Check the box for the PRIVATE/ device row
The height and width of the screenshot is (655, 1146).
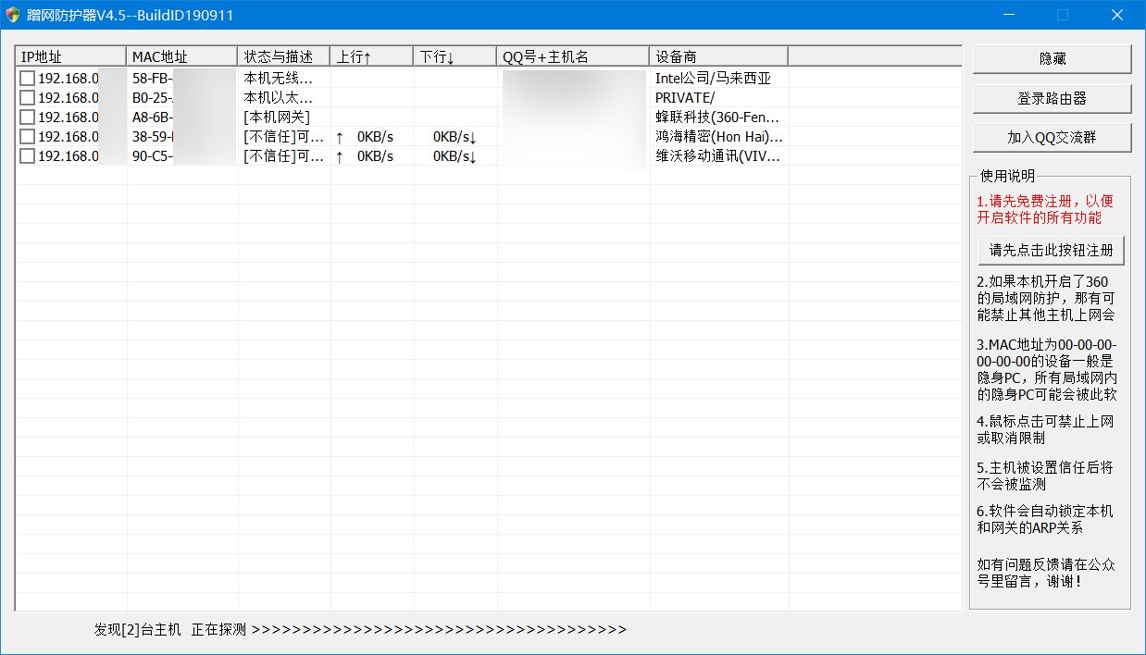click(x=28, y=98)
